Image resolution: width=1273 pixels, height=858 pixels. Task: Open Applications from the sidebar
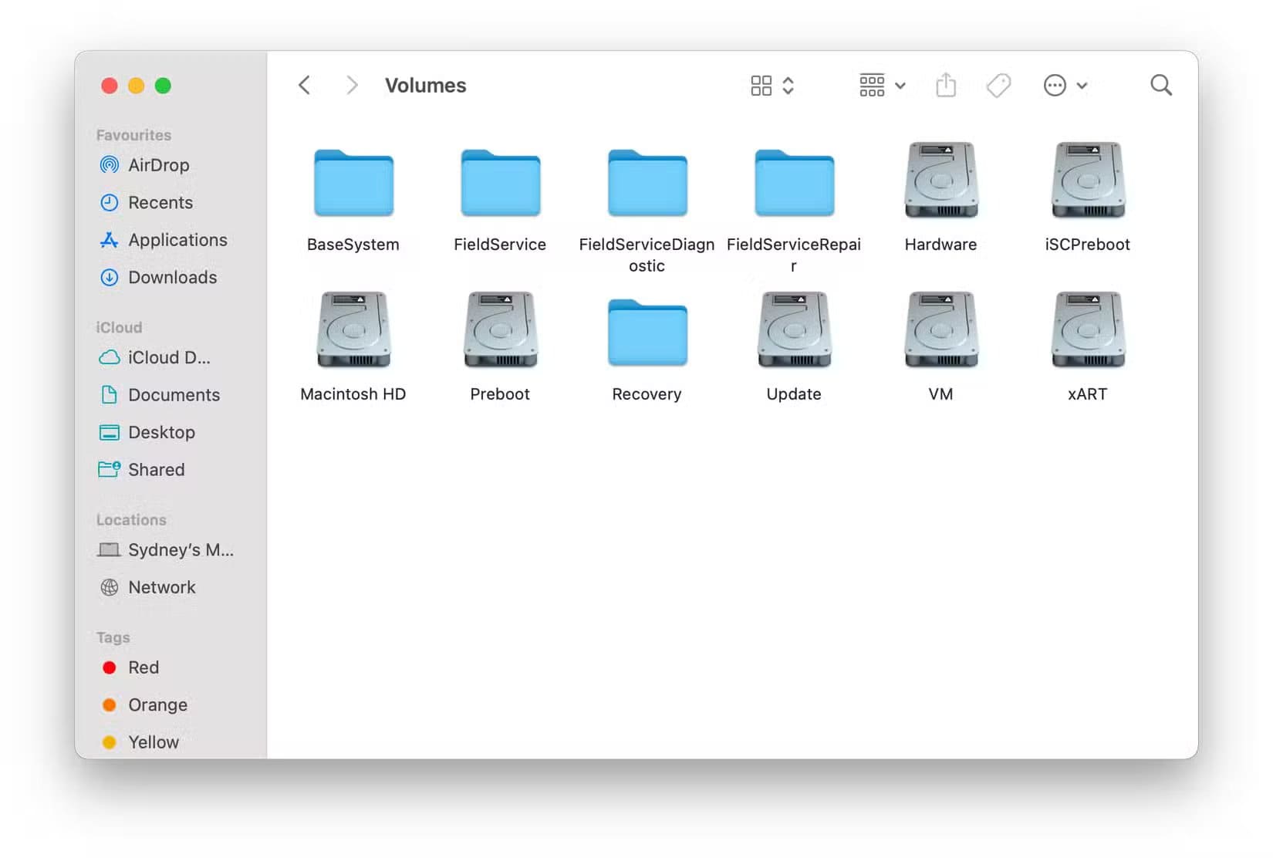(x=177, y=240)
